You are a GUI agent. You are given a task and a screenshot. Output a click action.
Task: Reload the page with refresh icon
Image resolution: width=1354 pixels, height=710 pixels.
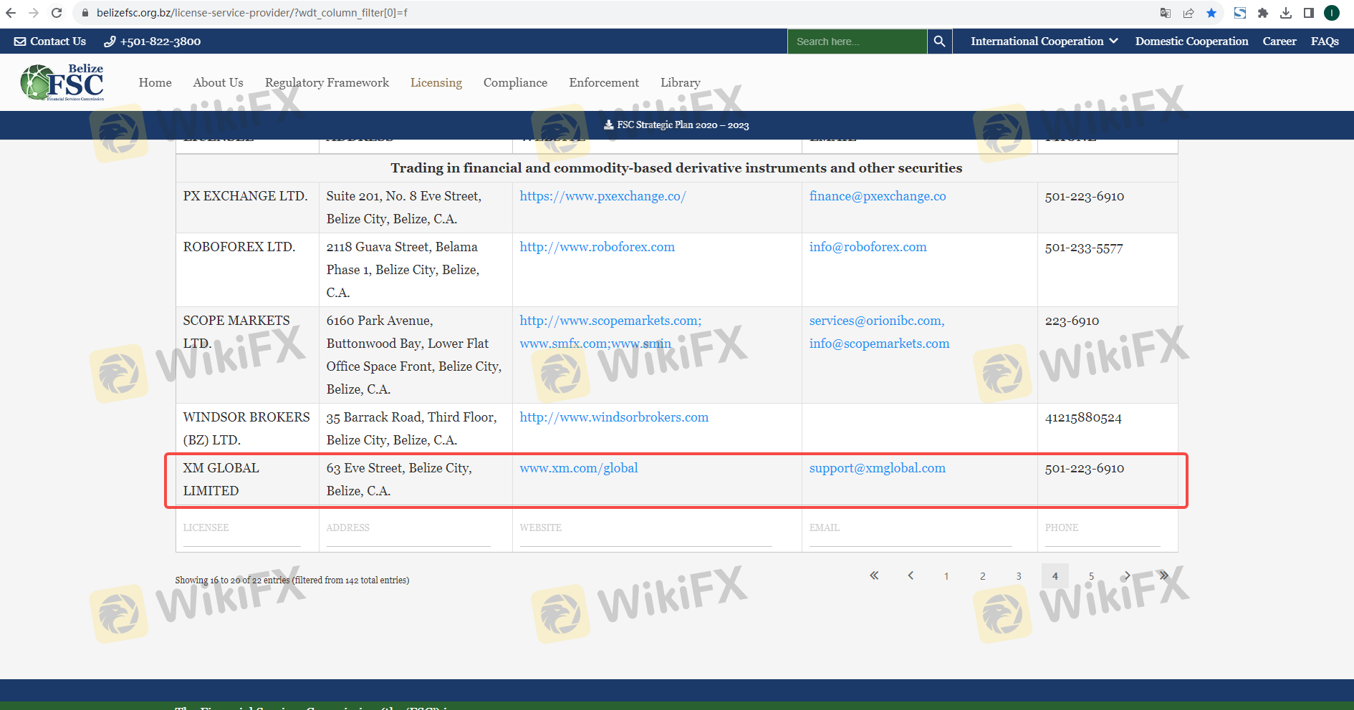57,13
